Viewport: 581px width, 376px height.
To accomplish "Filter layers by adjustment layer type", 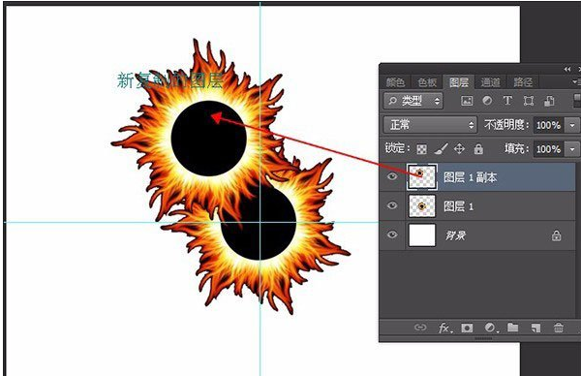I will [487, 101].
